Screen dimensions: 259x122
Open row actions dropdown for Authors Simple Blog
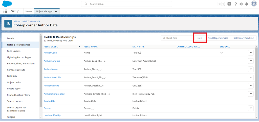pyautogui.click(x=251, y=94)
